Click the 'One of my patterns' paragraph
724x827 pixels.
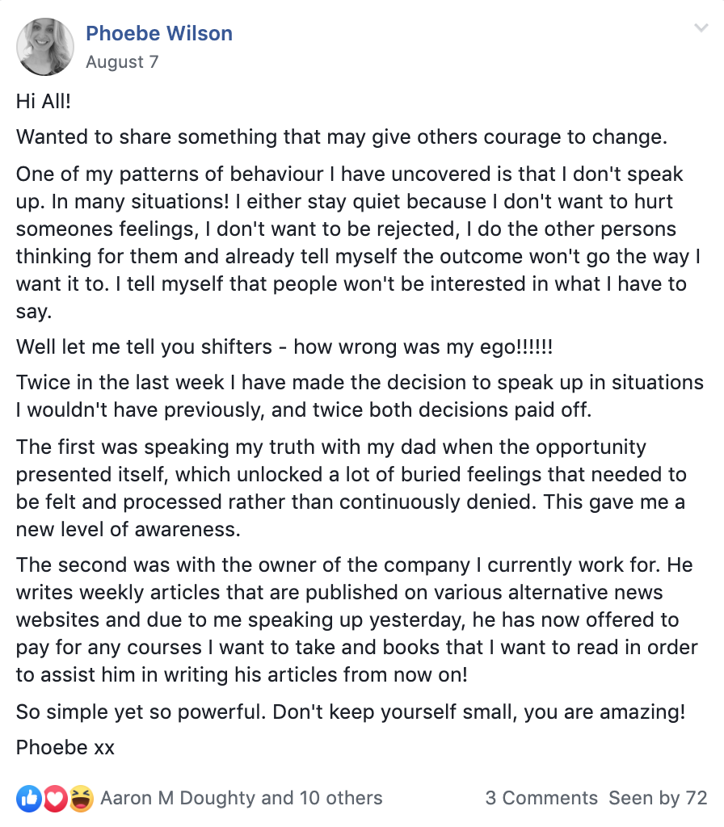point(358,242)
